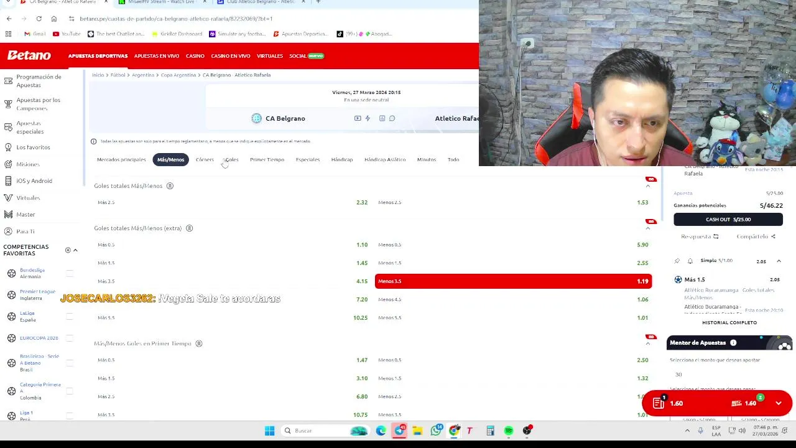Open WhatsApp from the taskbar
Viewport: 796px width, 448px height.
coord(436,431)
